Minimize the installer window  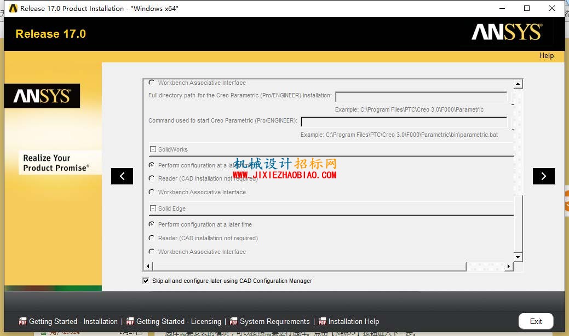pyautogui.click(x=502, y=8)
